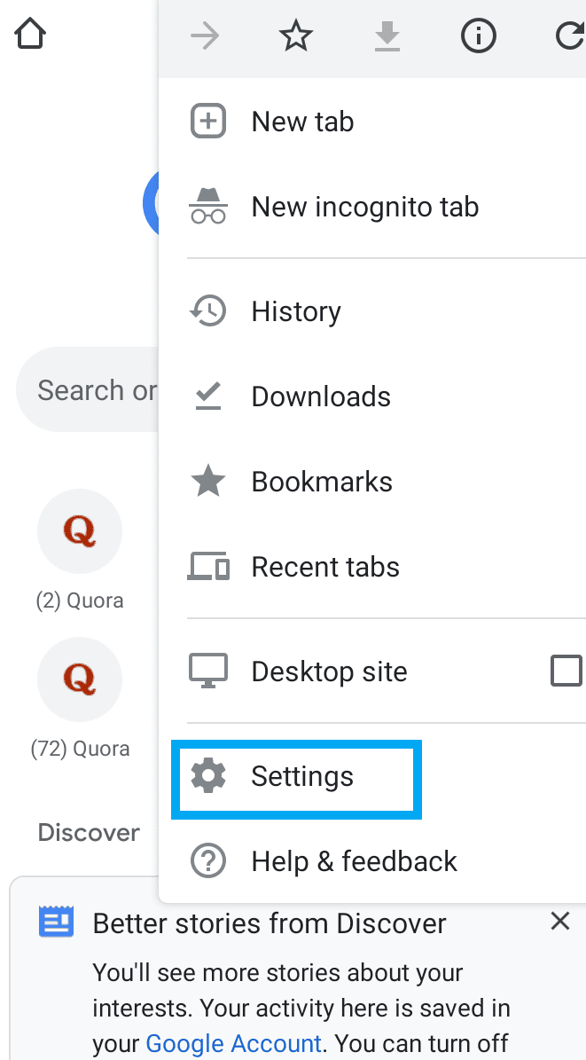
Task: Click the first Quora shortcut icon
Action: click(80, 531)
